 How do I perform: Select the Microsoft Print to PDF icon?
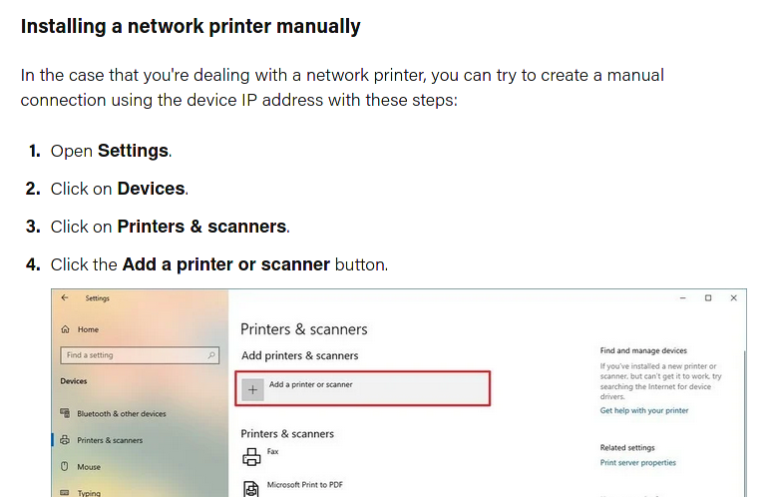pos(251,489)
